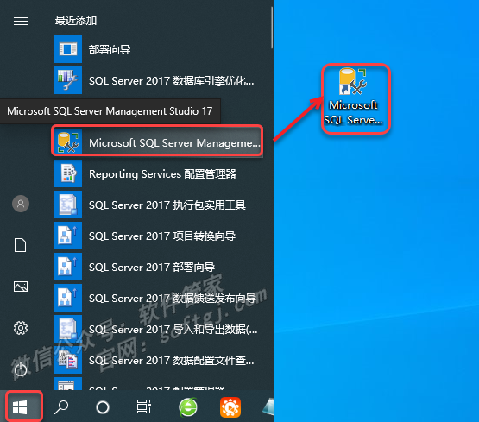Image resolution: width=479 pixels, height=422 pixels.
Task: Open 部署向导 entry text
Action: (x=110, y=49)
